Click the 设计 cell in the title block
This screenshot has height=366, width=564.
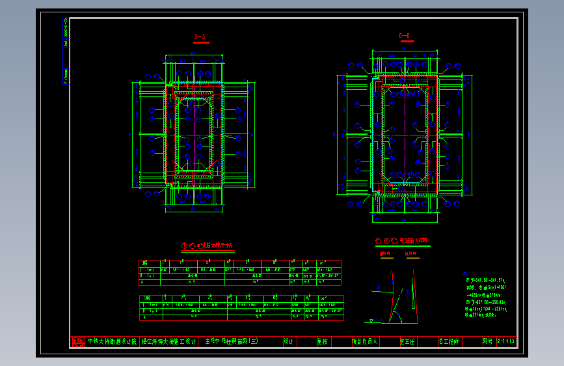coord(289,341)
